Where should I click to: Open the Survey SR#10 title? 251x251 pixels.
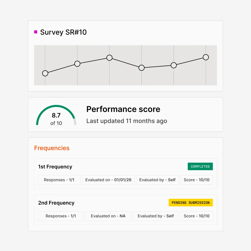[x=63, y=32]
